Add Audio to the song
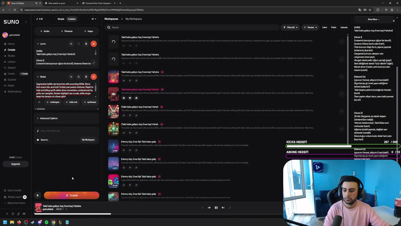The height and width of the screenshot is (226, 401). (45, 31)
